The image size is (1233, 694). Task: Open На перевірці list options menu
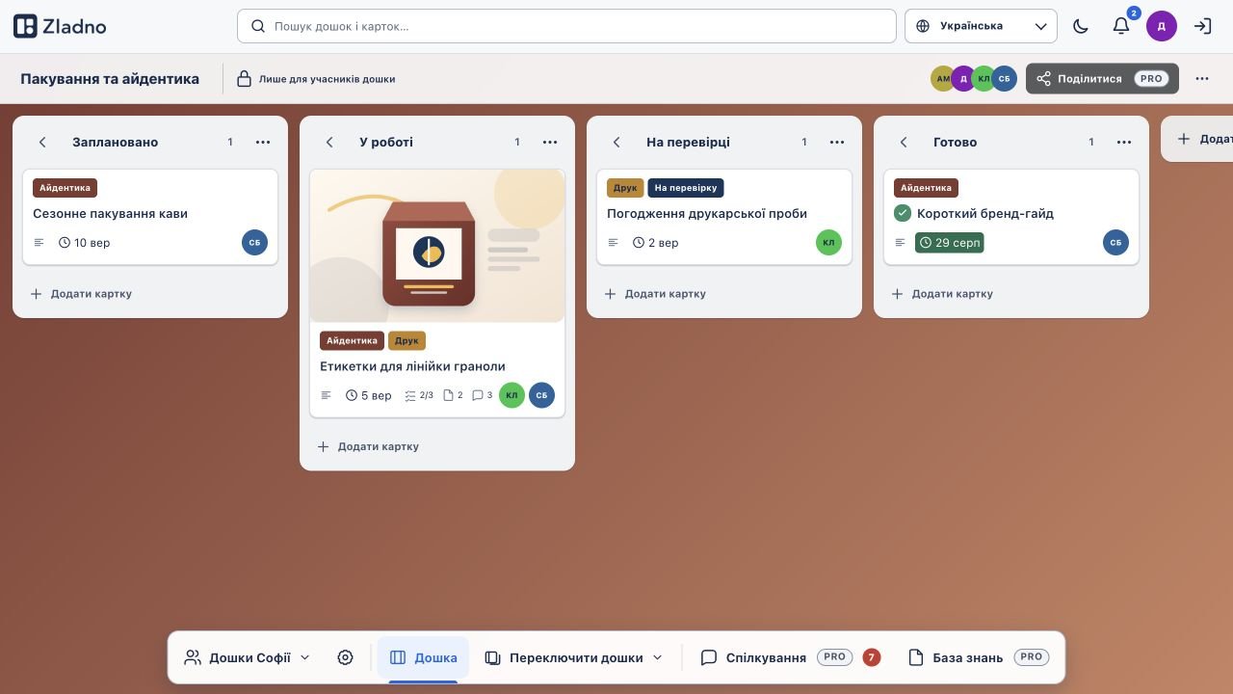pyautogui.click(x=837, y=142)
